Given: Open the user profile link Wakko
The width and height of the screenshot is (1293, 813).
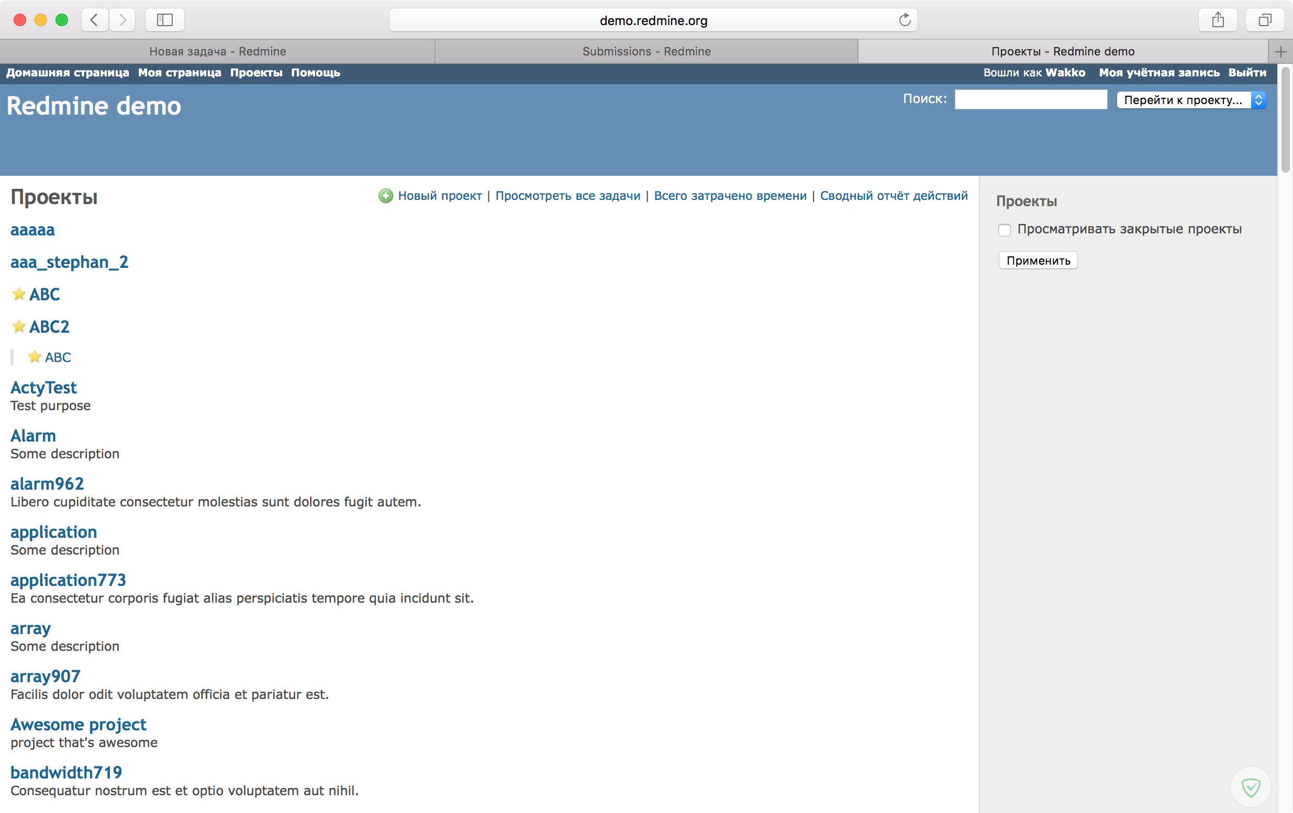Looking at the screenshot, I should coord(1065,72).
